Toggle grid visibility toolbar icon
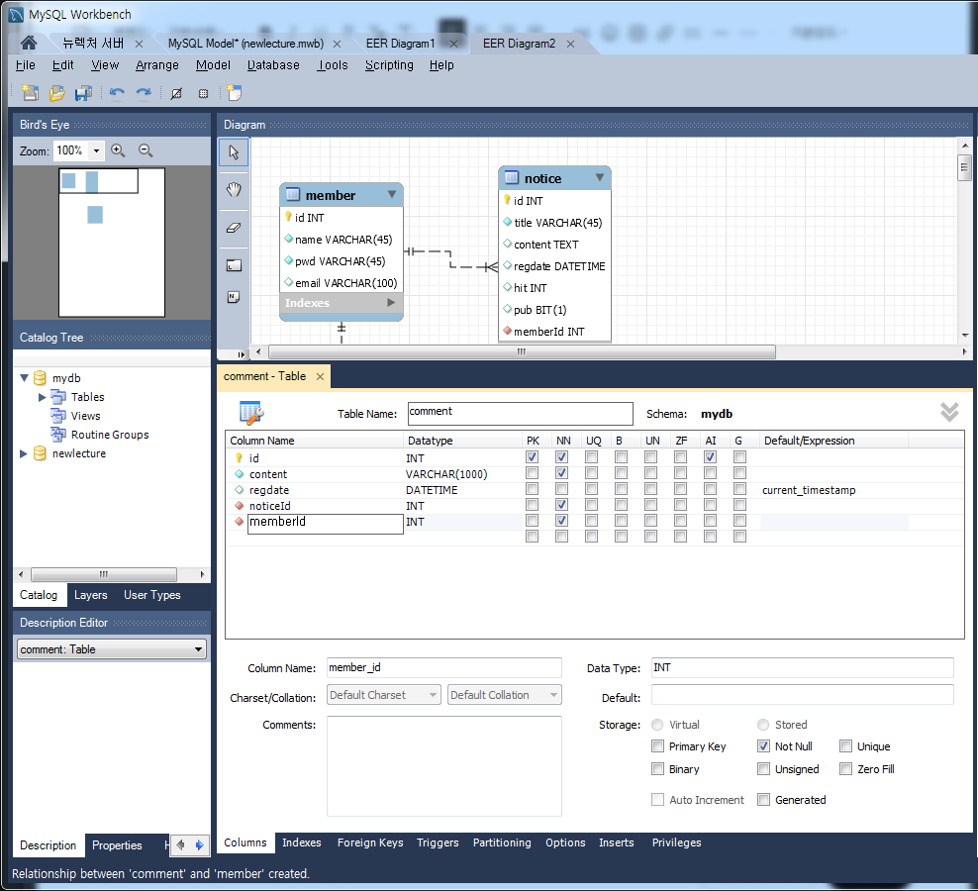 coord(176,94)
